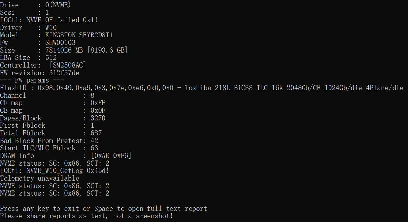The image size is (408, 222).
Task: Click the NVME_W10_GetLog 0x45d error line
Action: coord(55,171)
